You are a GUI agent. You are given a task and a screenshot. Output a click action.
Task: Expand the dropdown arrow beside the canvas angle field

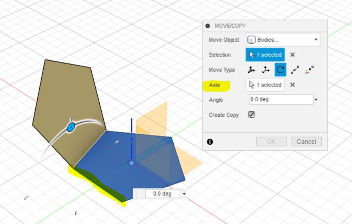point(184,194)
